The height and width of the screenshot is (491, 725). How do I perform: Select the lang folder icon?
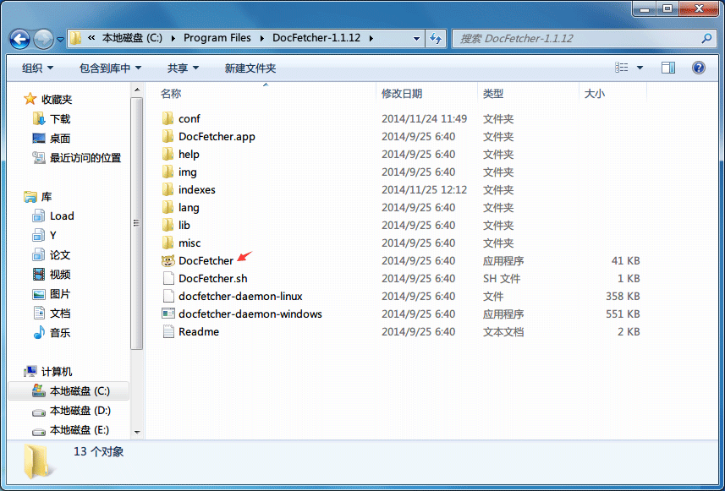[x=168, y=207]
